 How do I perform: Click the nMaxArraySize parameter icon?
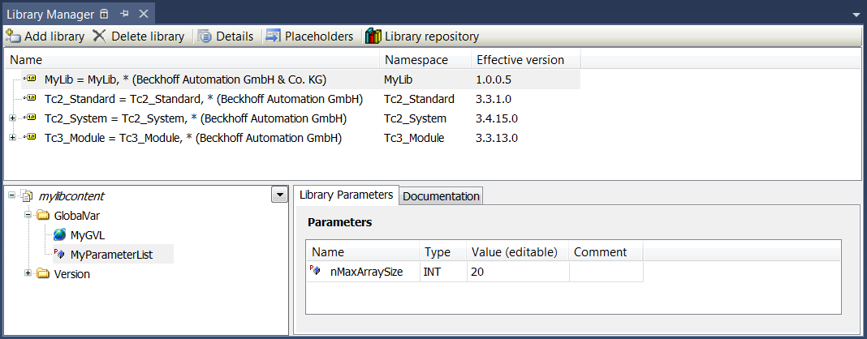pos(315,271)
